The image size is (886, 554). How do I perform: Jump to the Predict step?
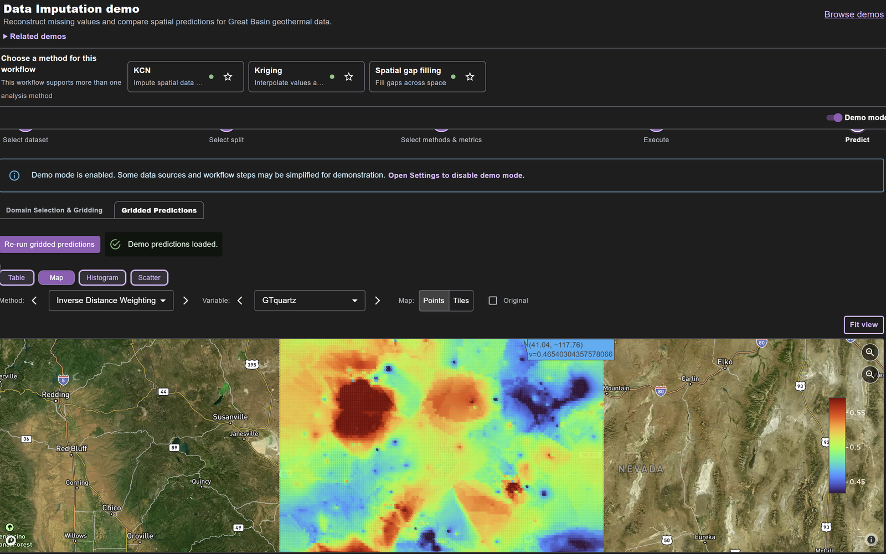coord(857,140)
